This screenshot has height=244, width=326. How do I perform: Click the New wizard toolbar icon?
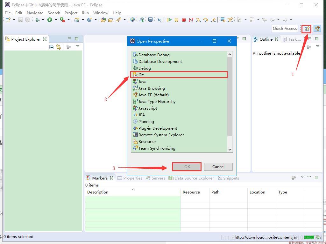(8, 20)
